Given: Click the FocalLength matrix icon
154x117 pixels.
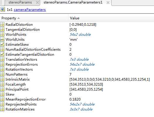Looking at the screenshot, I should click(x=2, y=84).
